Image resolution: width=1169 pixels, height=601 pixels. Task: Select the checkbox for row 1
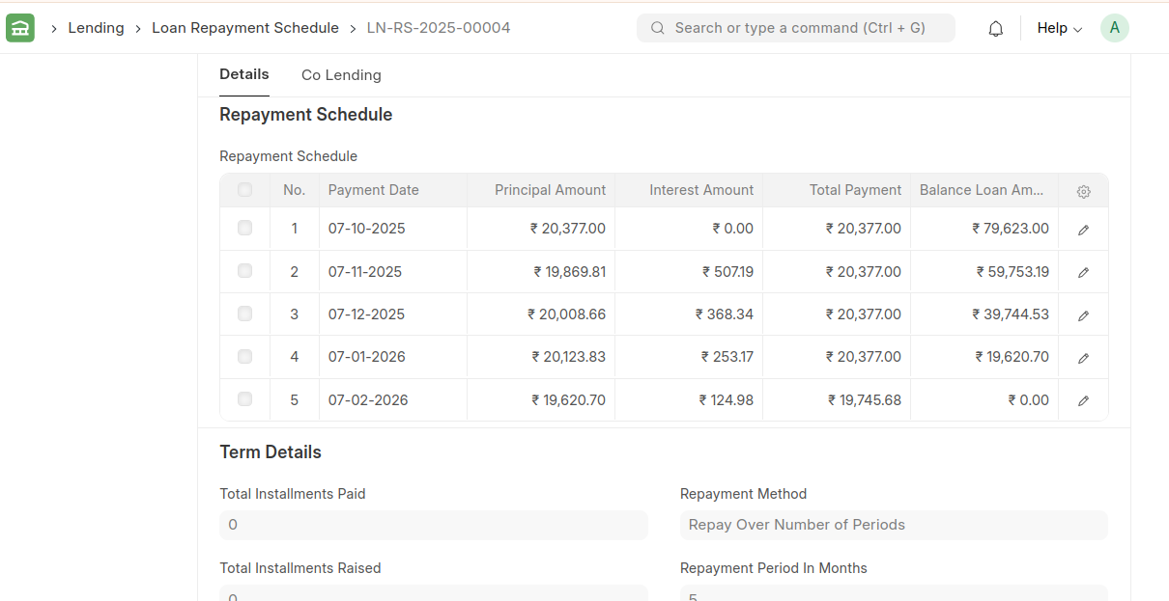(245, 229)
